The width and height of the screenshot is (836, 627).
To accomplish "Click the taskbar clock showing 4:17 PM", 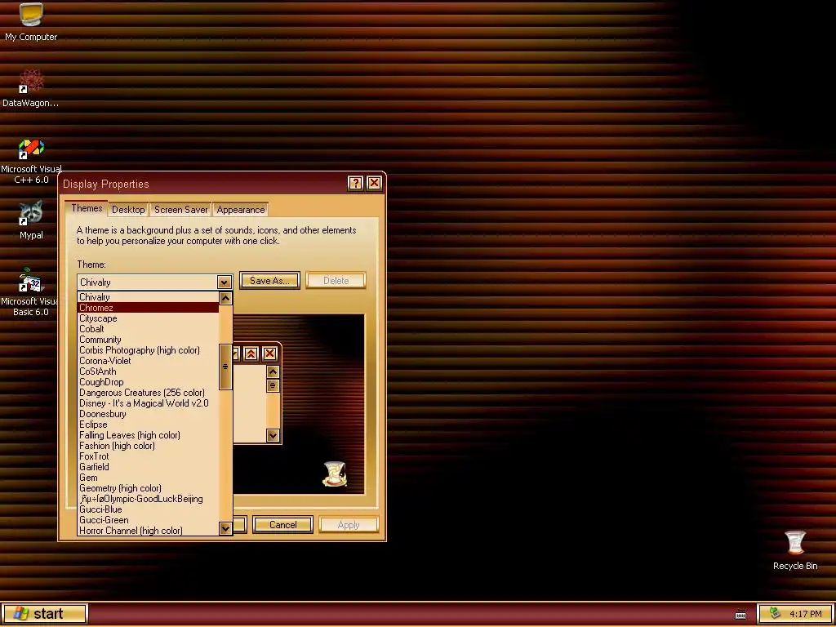I will click(806, 614).
